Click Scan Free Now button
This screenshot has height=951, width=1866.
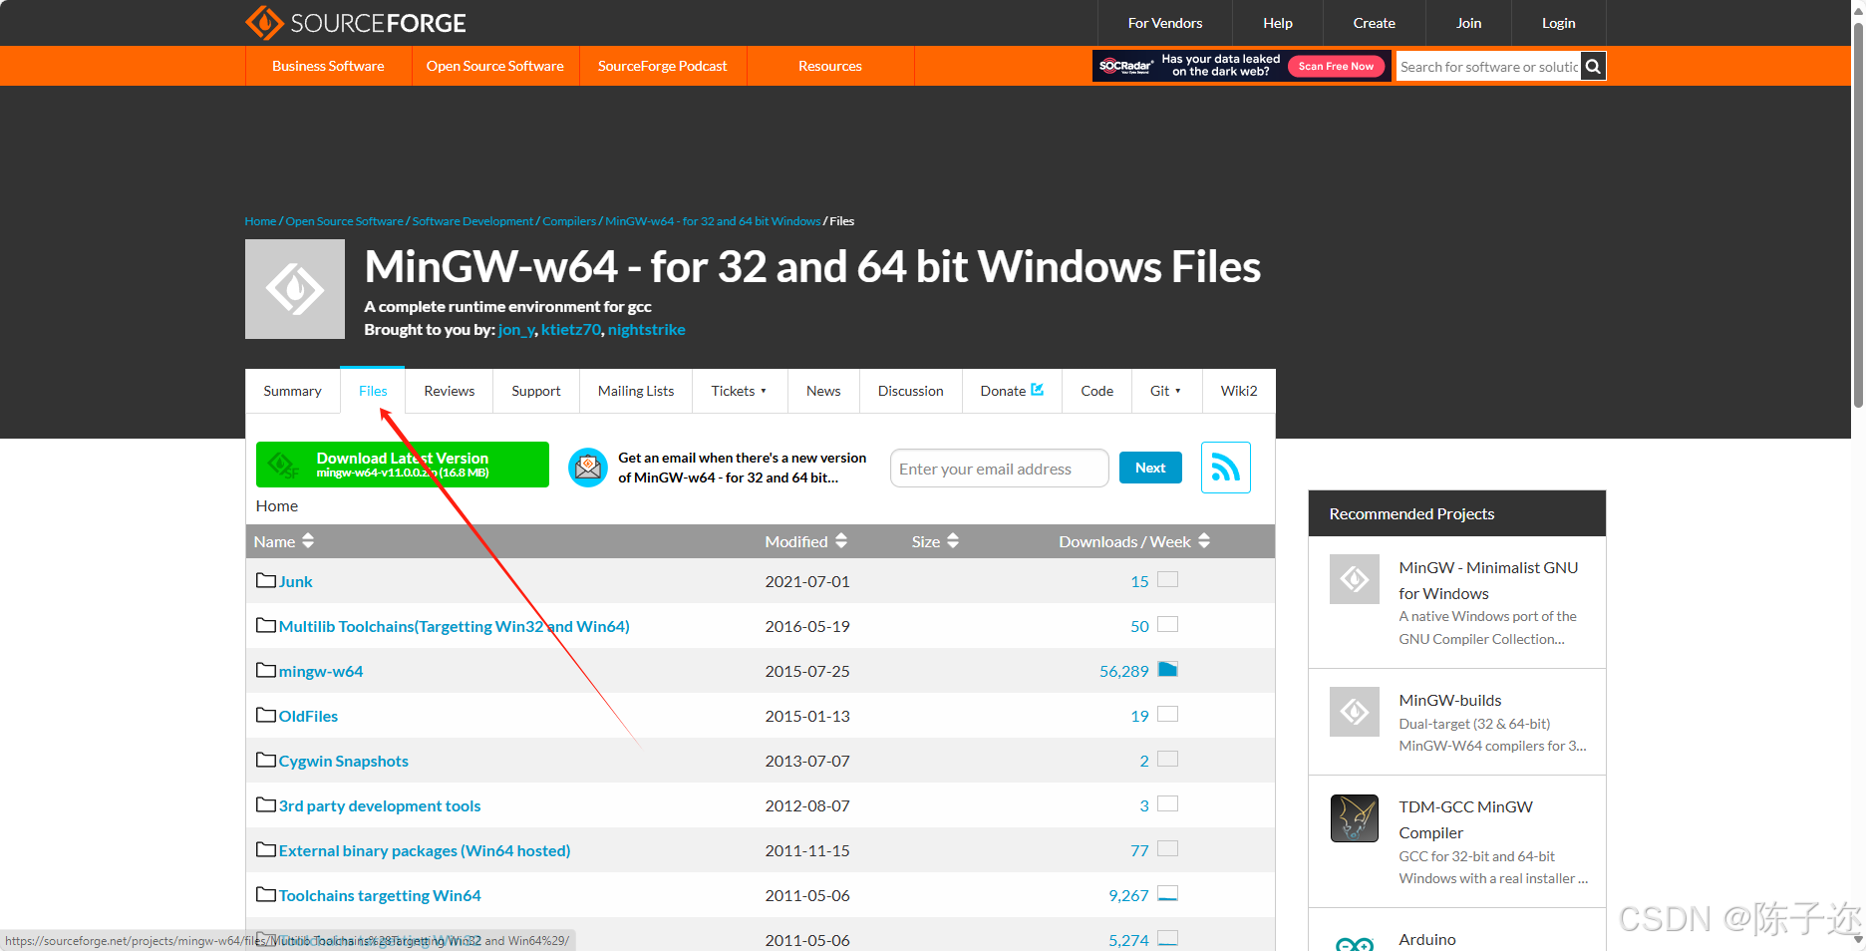(x=1336, y=66)
